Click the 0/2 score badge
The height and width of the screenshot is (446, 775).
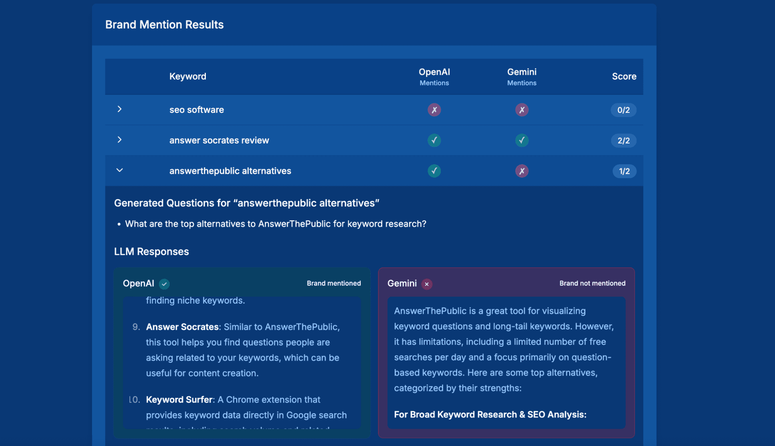pyautogui.click(x=623, y=110)
